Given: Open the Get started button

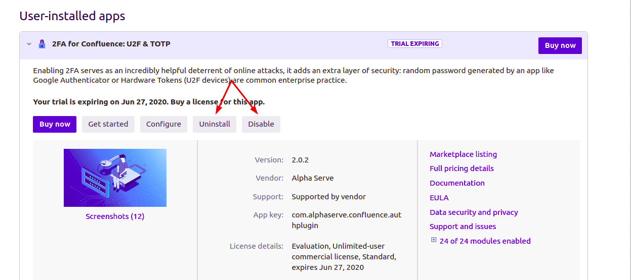Looking at the screenshot, I should [x=108, y=124].
